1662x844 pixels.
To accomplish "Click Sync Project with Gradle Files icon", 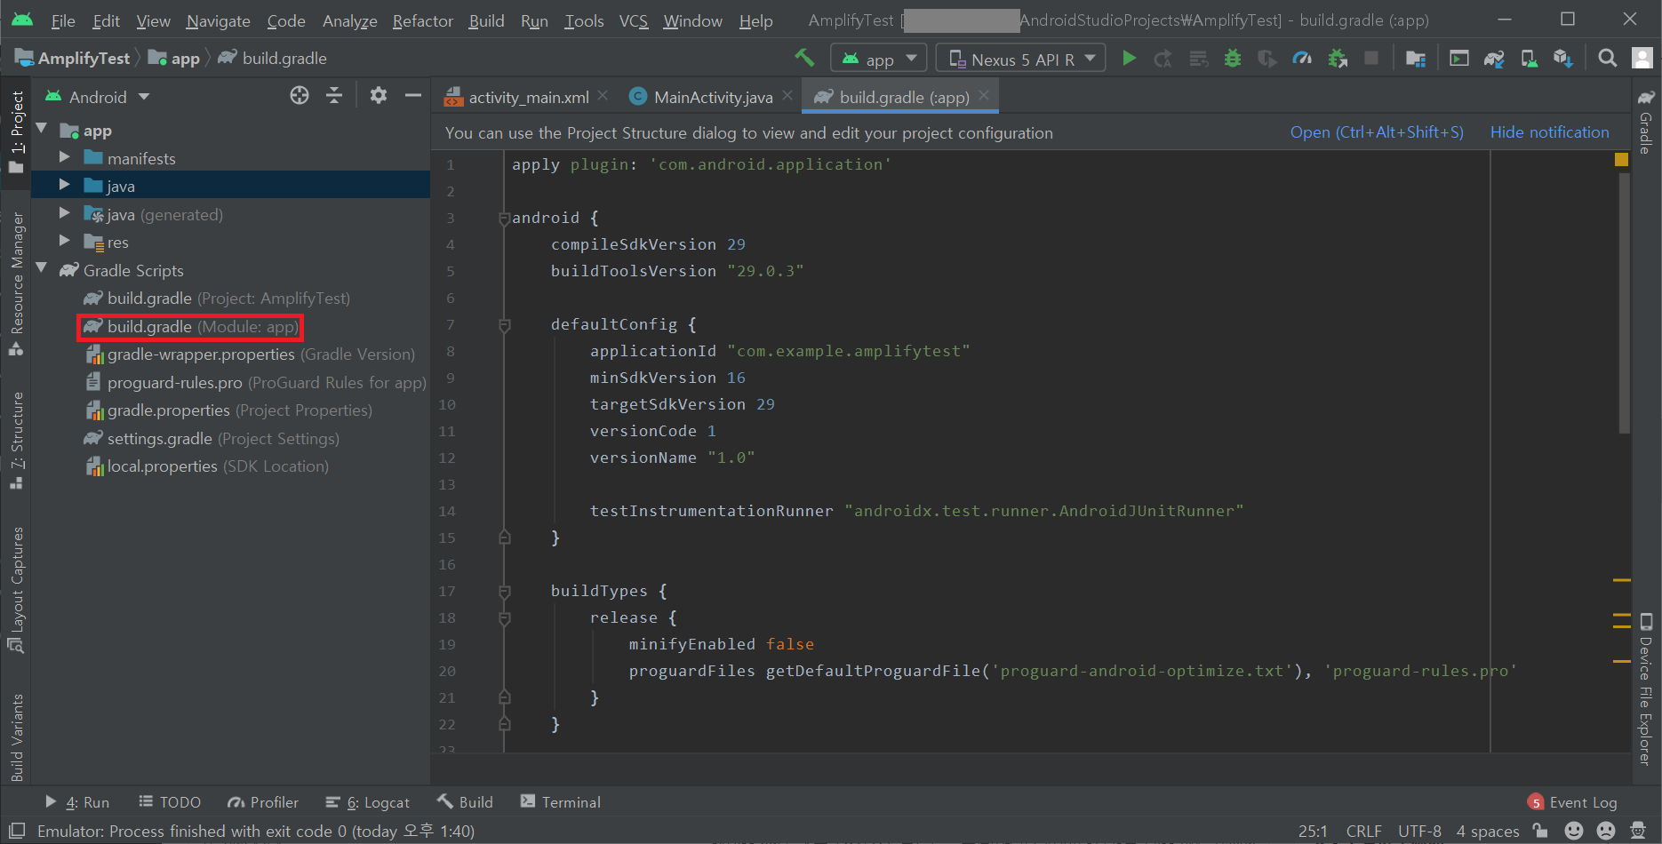I will point(1494,59).
